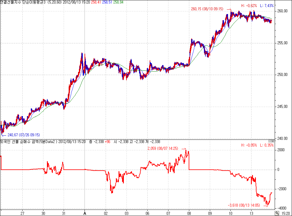Select the 연결선물지수 chart title label
Screen dimensions: 292x216
(11, 2)
